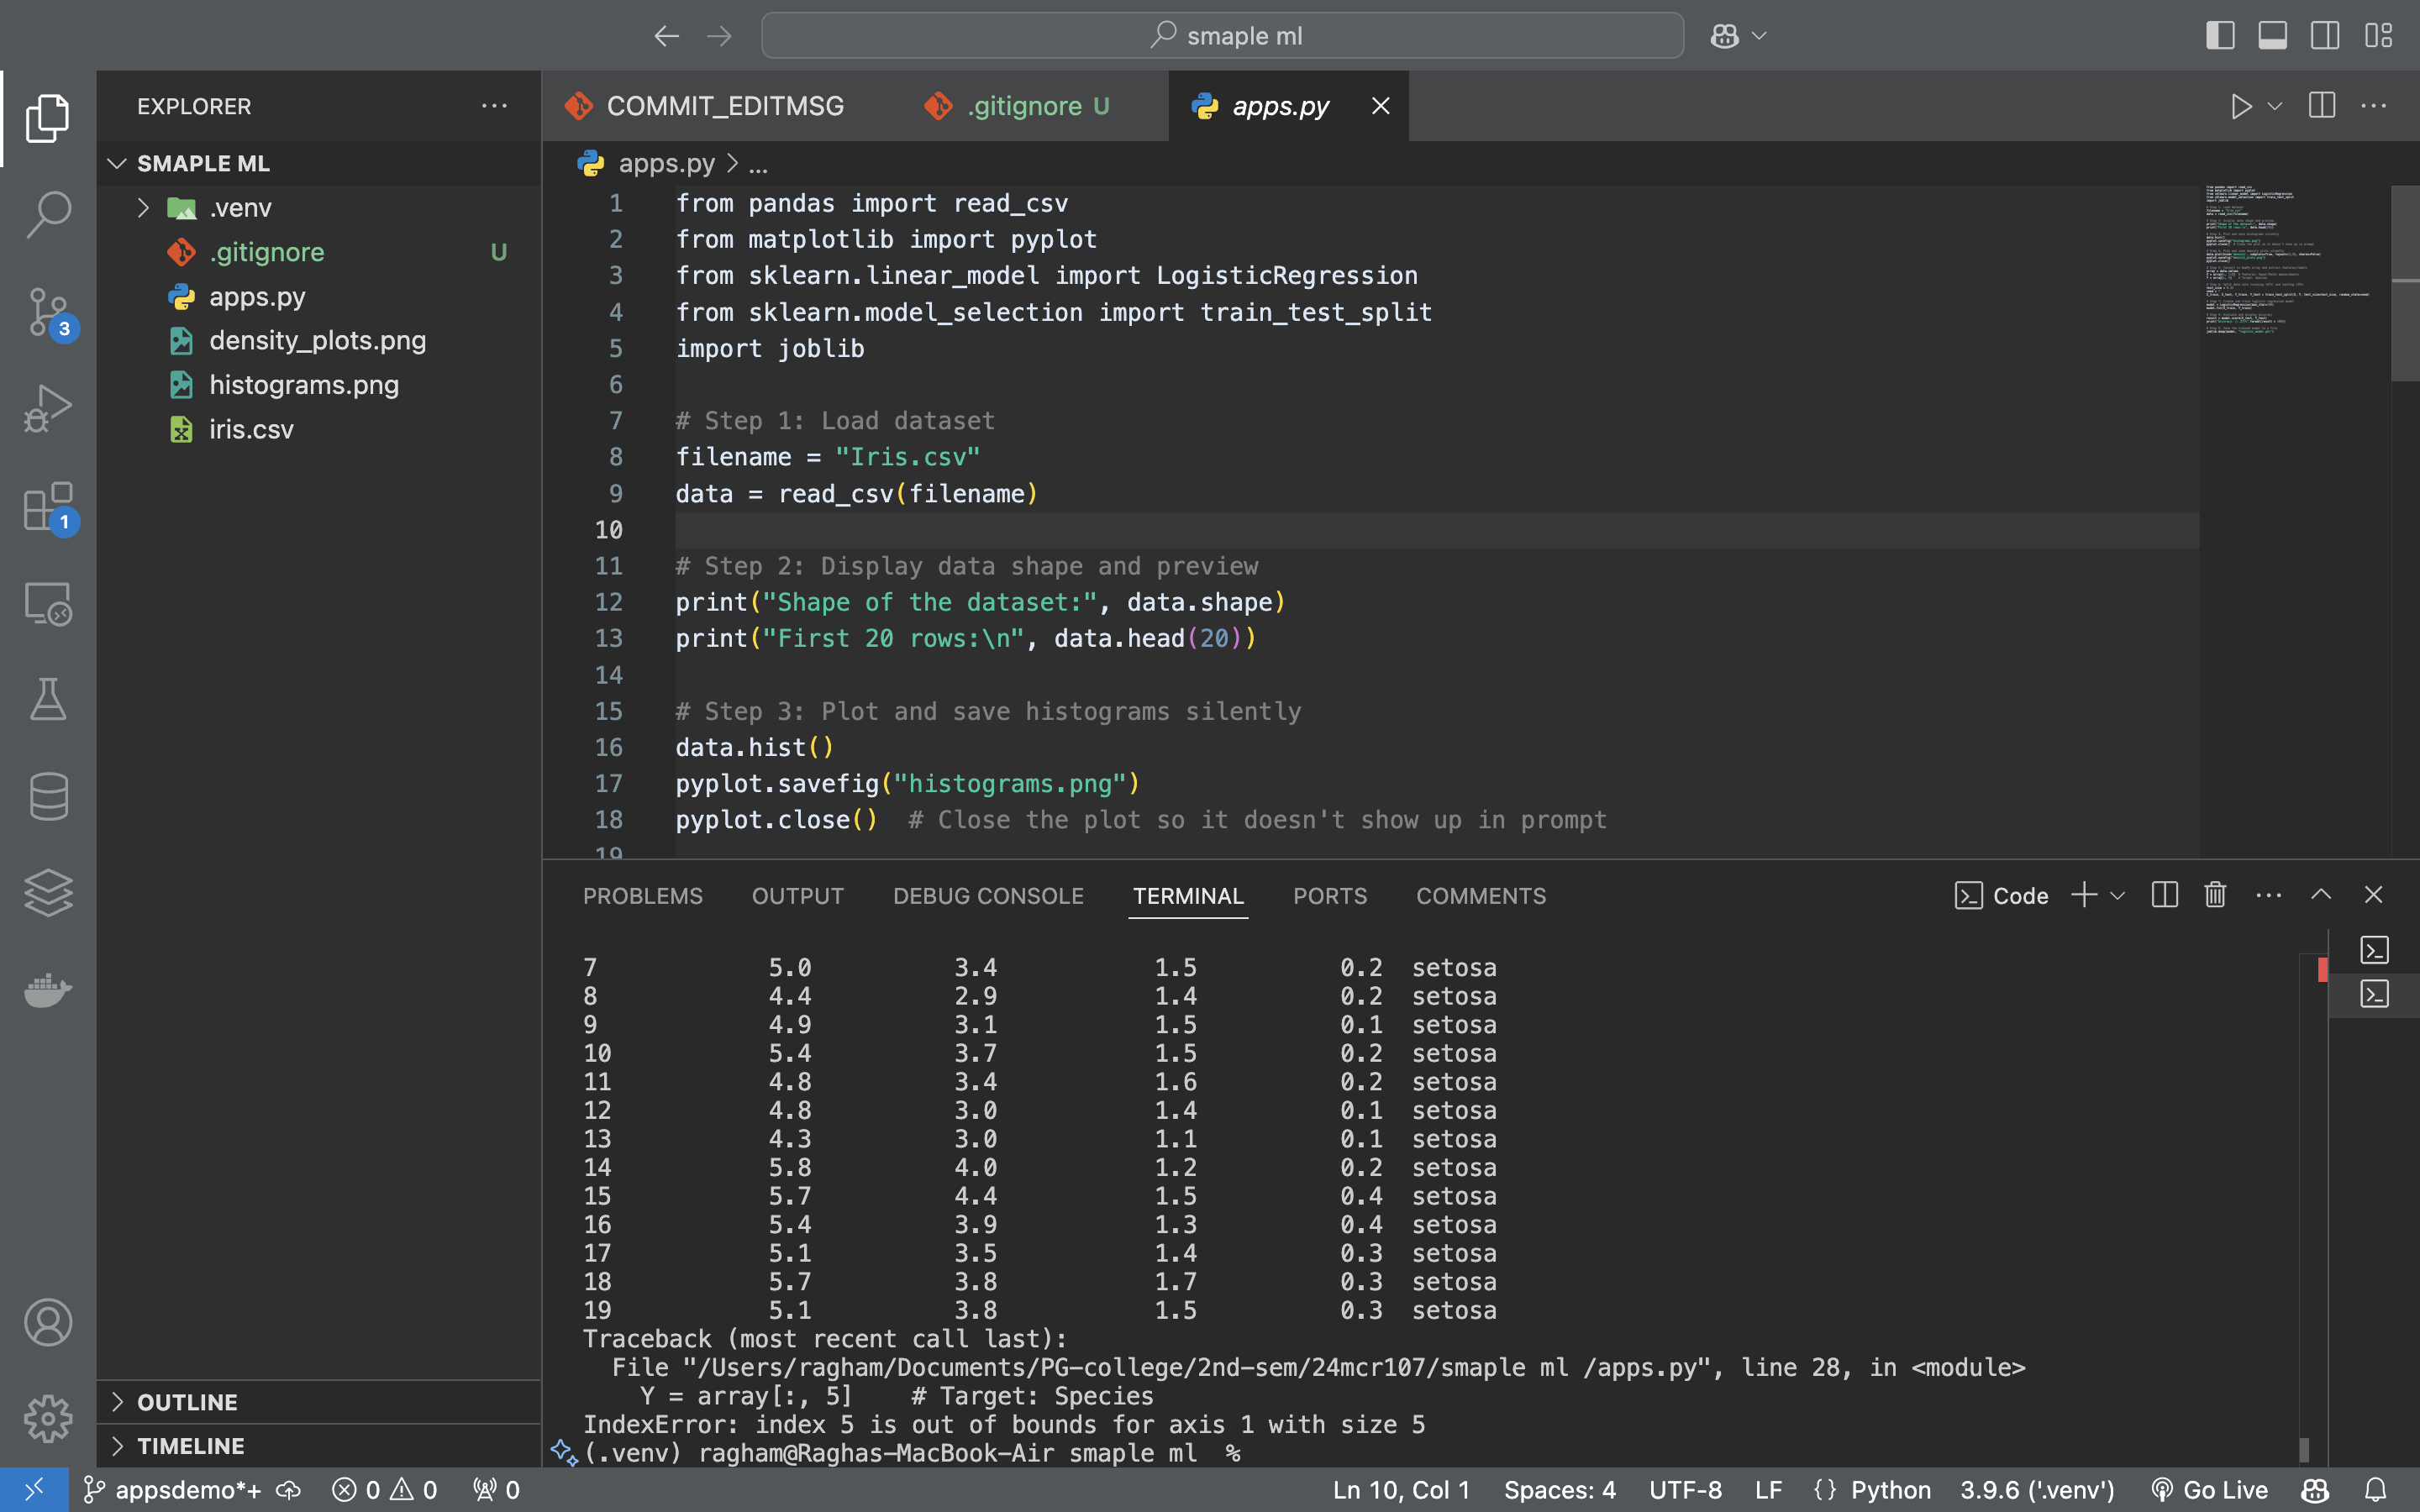Open histograms.png in the explorer

pyautogui.click(x=319, y=385)
